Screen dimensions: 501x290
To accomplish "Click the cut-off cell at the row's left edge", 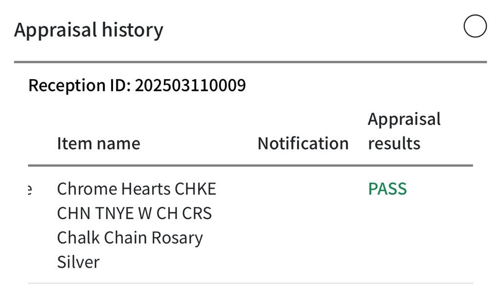I will (30, 189).
